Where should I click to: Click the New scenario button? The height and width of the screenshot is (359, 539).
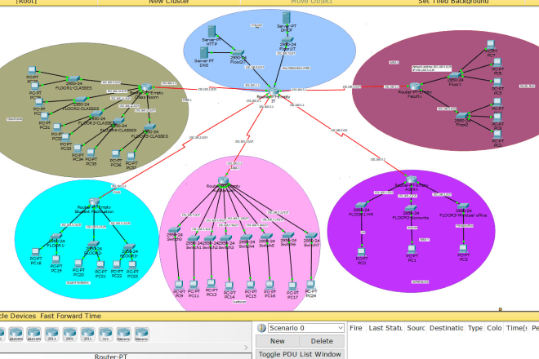[x=278, y=341]
